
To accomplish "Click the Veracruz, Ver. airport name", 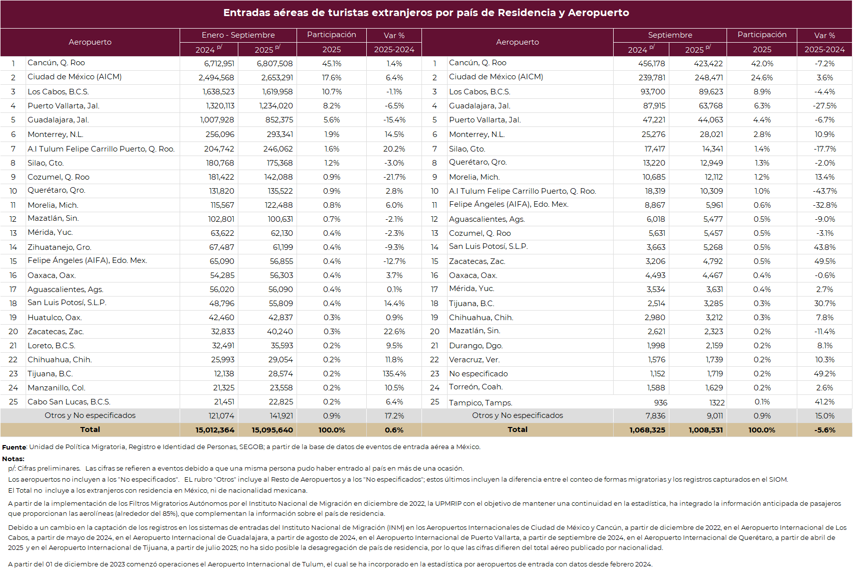I will pyautogui.click(x=474, y=360).
